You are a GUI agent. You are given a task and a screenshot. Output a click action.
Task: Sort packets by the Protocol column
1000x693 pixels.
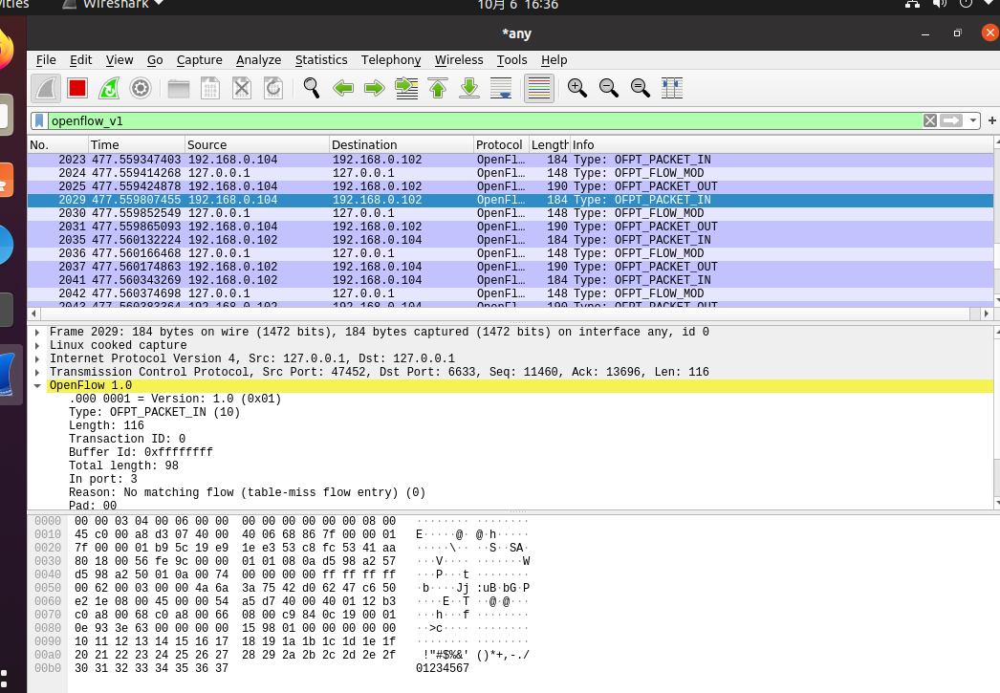coord(501,144)
